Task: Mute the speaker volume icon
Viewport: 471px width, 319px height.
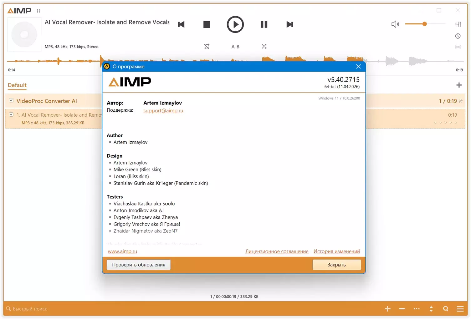Action: click(395, 24)
